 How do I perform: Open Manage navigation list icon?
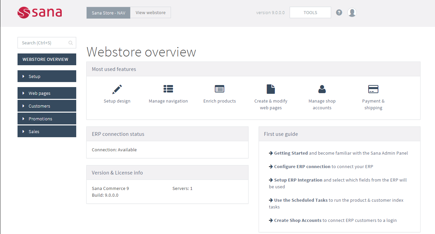[x=168, y=89]
